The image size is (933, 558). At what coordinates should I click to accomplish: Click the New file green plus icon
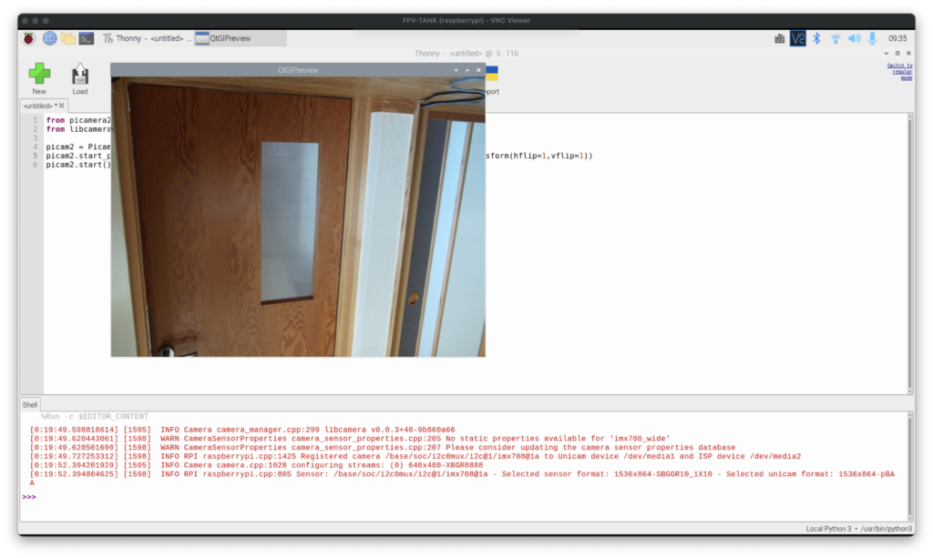pyautogui.click(x=39, y=75)
